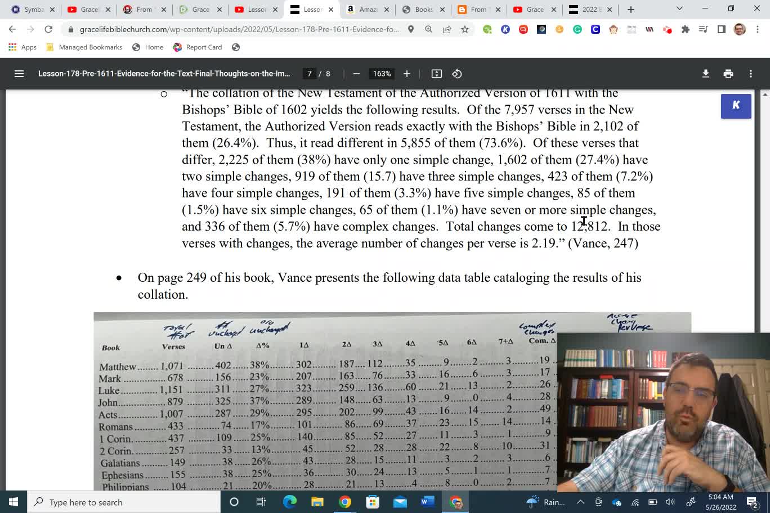This screenshot has height=513, width=770.
Task: Open Task View on taskbar
Action: [261, 502]
